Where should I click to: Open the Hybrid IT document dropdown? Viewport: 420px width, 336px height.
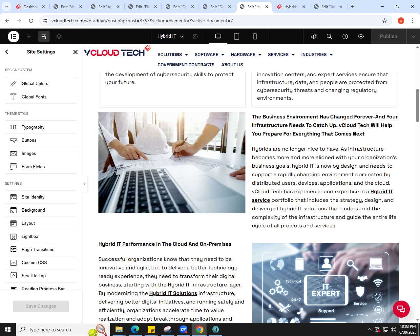170,36
